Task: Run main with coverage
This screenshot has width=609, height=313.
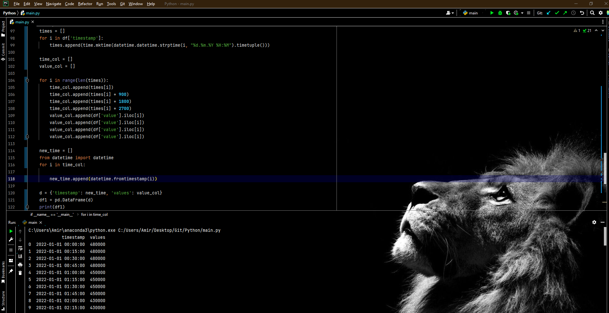Action: click(508, 13)
